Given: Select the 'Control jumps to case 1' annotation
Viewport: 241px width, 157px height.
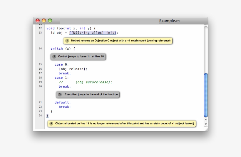Looking at the screenshot, I should [x=81, y=56].
